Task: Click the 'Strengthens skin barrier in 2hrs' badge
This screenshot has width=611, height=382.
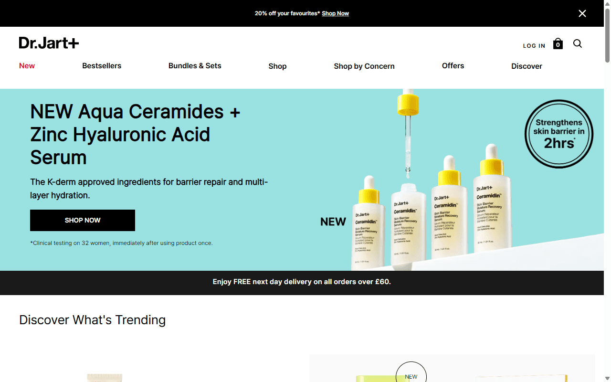Action: [559, 134]
